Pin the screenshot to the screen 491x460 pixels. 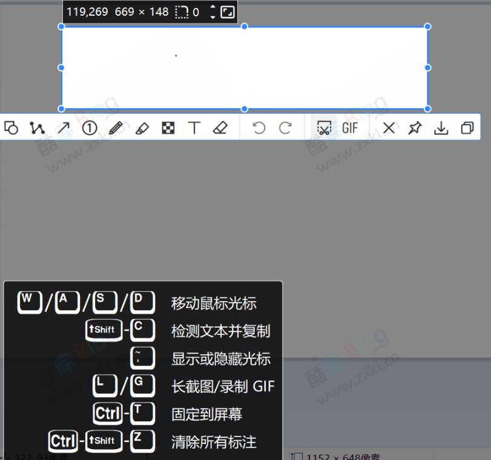[415, 128]
